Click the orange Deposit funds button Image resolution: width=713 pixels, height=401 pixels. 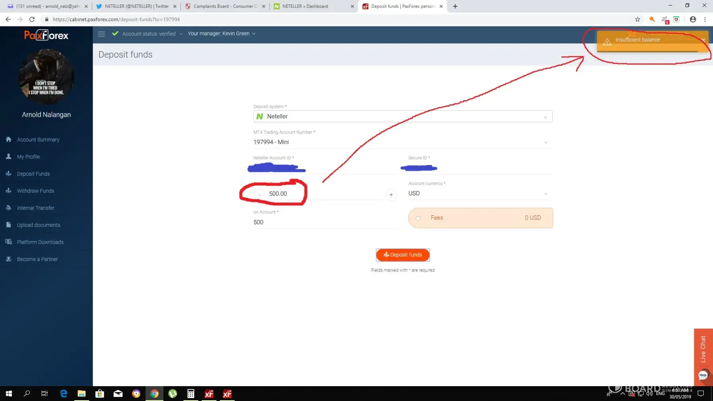click(403, 255)
